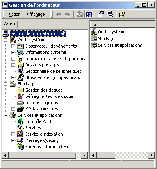Select Stockage in the right pane
This screenshot has height=169, width=157.
coord(106,39)
